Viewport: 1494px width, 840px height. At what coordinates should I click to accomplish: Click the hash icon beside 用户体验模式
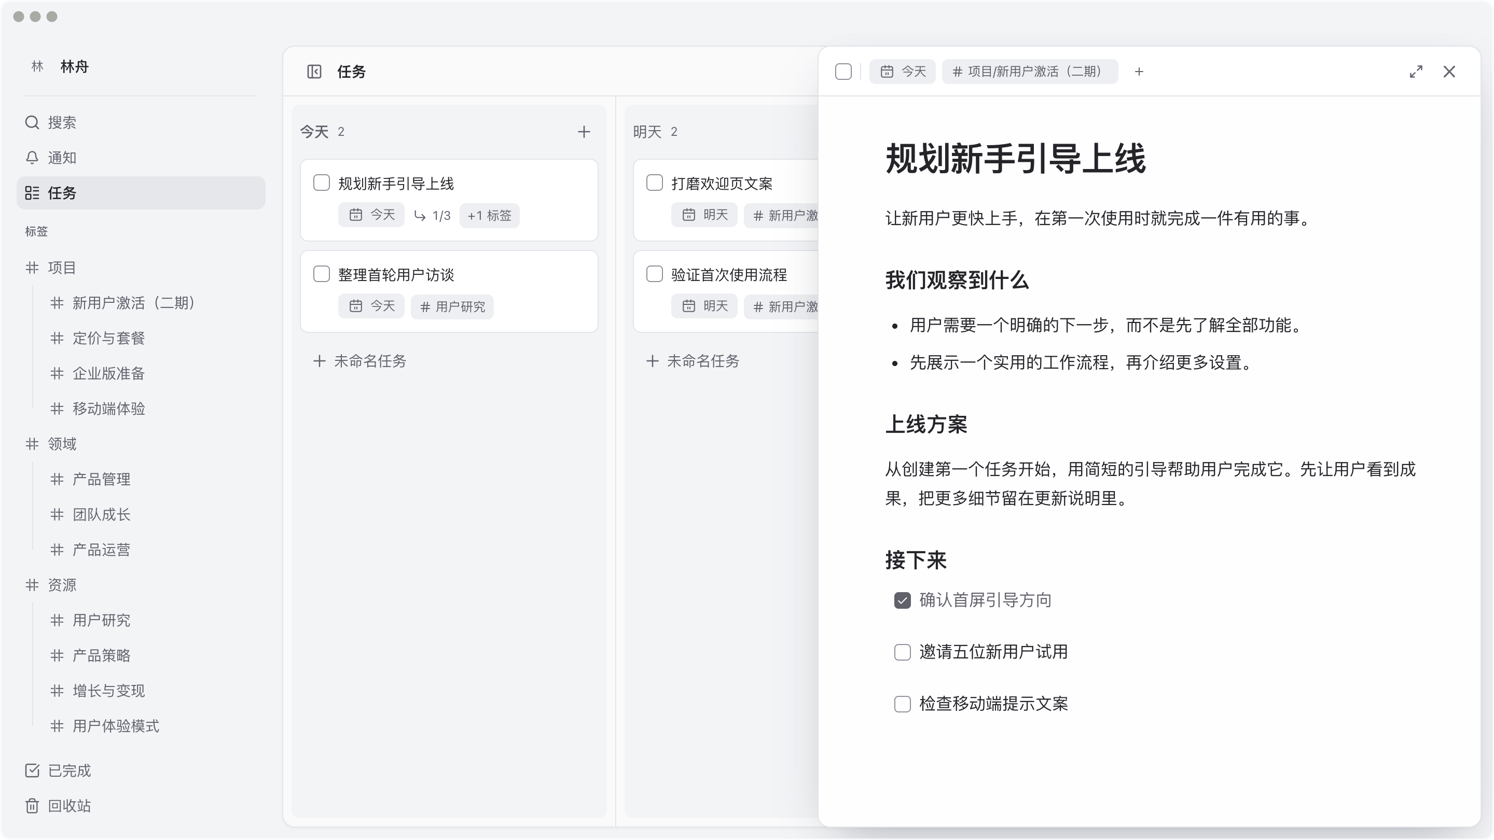coord(57,726)
